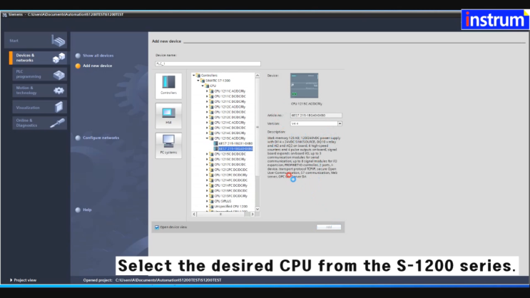
Task: Open Online & Diagnostics screwdriver icon
Action: point(58,123)
